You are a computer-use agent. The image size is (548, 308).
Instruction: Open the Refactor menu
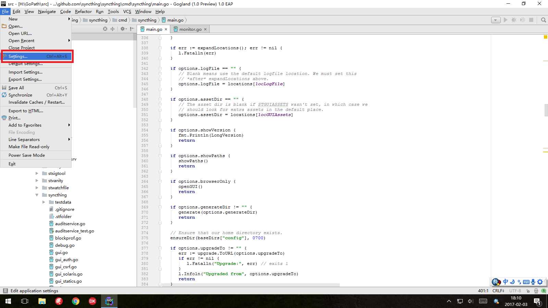pyautogui.click(x=83, y=11)
